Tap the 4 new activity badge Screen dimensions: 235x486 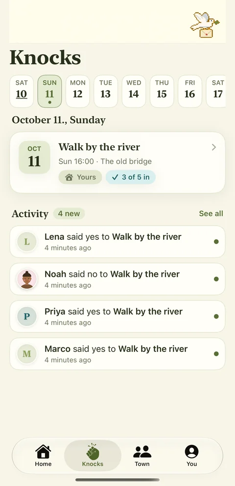[69, 213]
